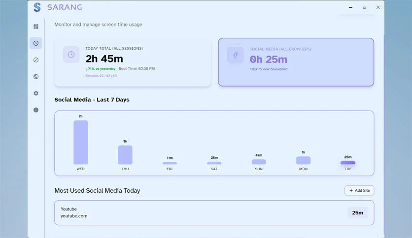This screenshot has width=412, height=238.
Task: Close the Sarang window
Action: tap(378, 7)
